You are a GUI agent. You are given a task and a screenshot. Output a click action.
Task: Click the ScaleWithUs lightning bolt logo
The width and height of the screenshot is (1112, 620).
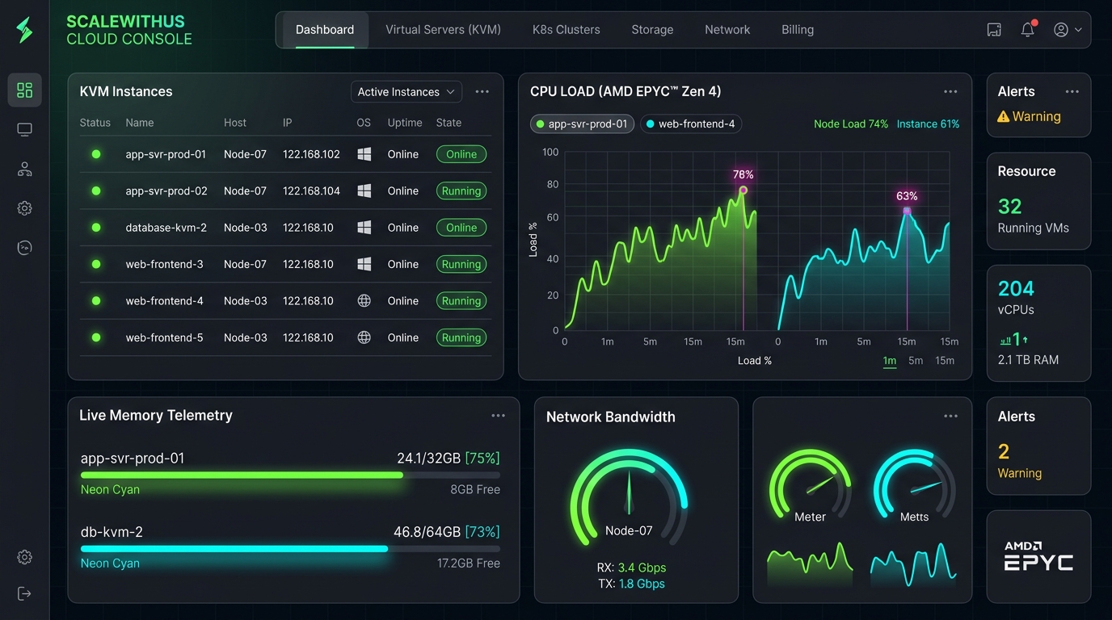click(25, 30)
